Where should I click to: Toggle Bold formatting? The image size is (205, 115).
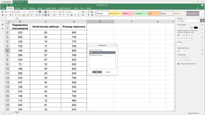tap(10, 15)
